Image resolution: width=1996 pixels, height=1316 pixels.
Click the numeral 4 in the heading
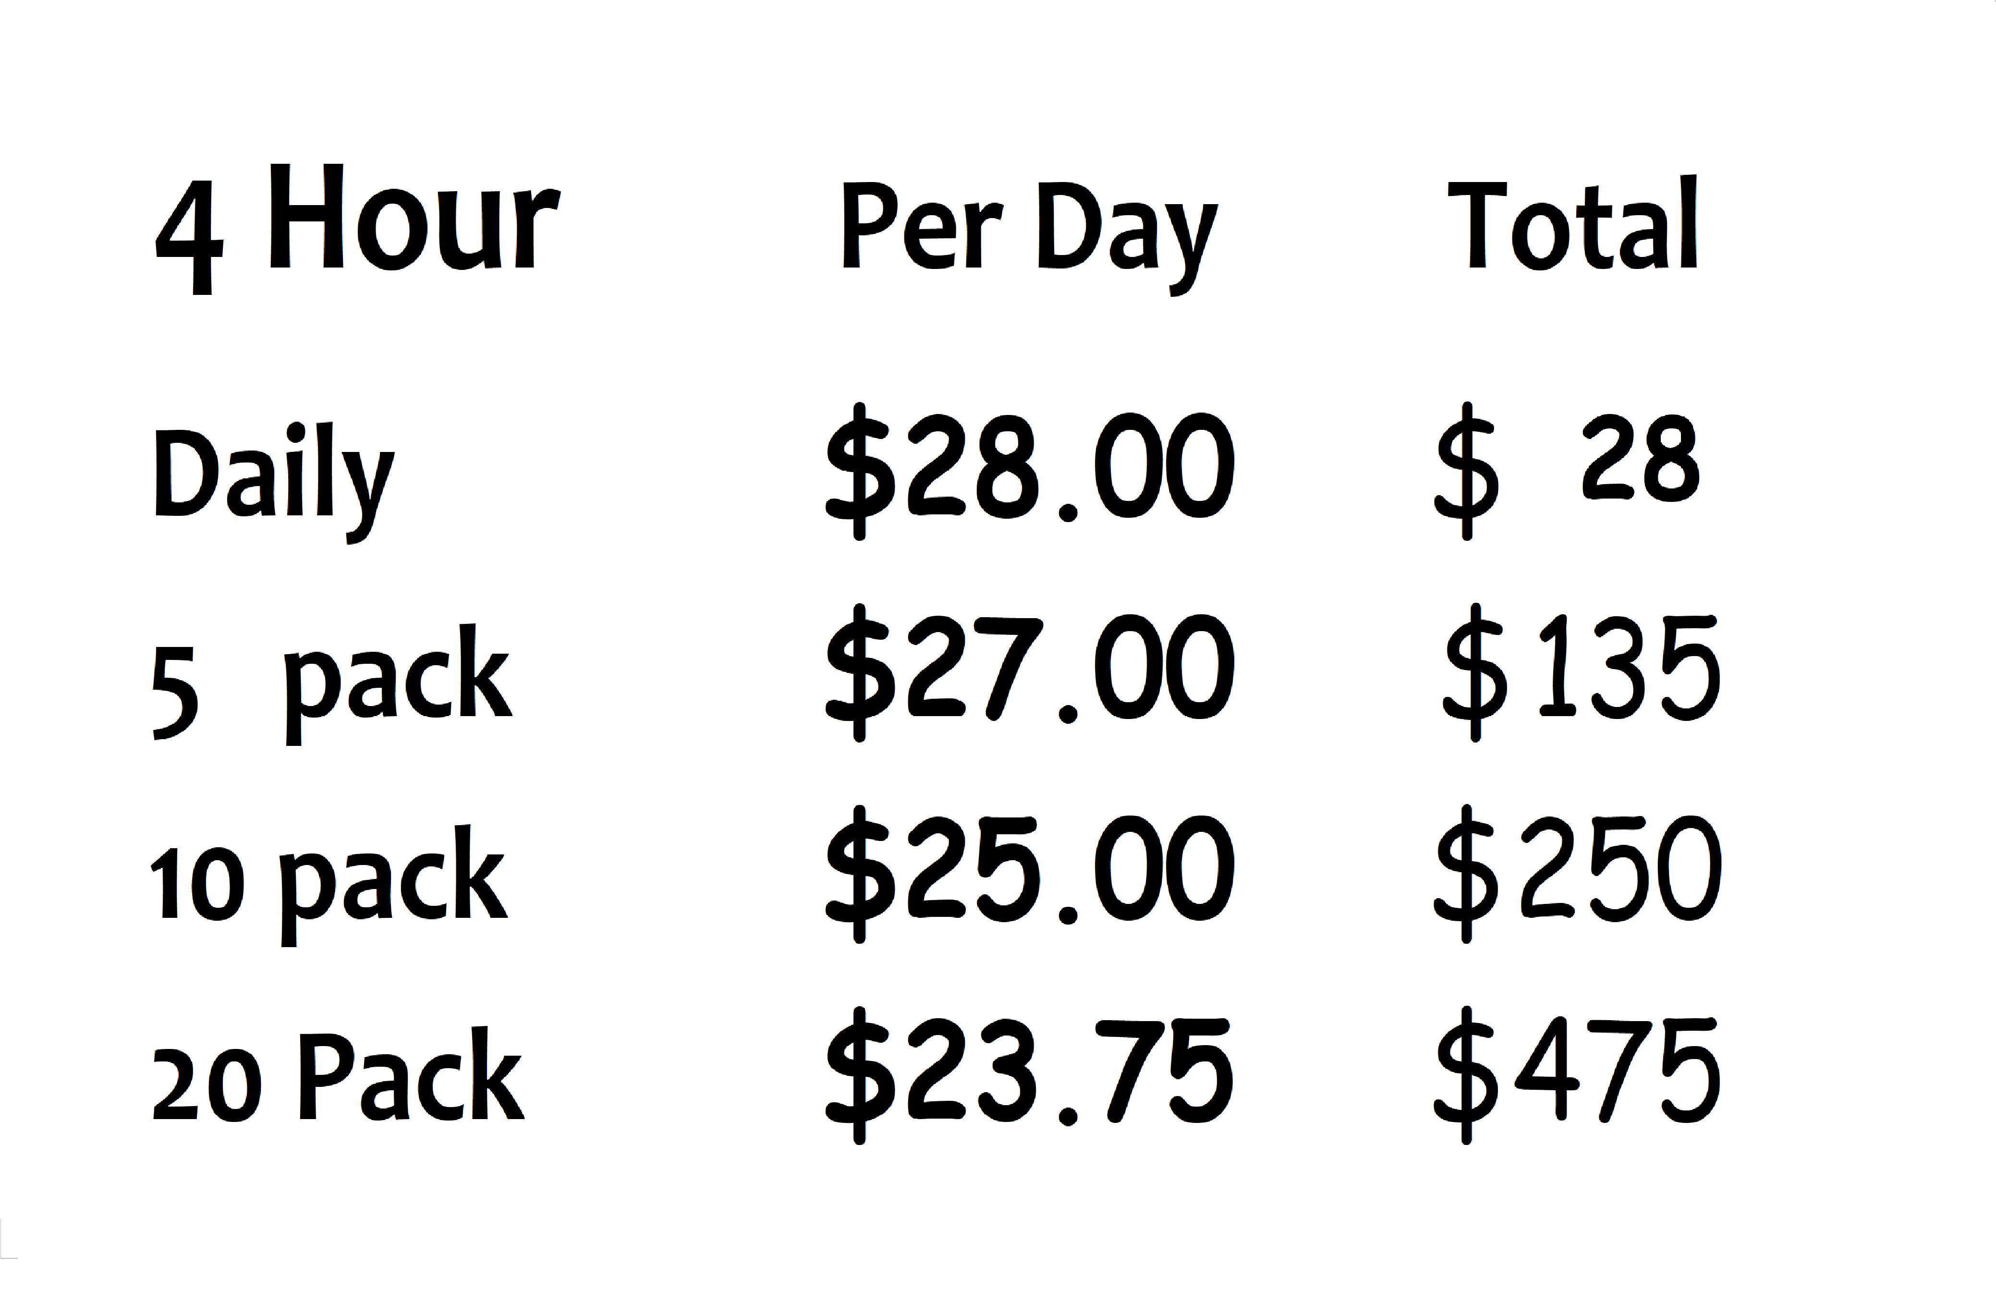coord(191,238)
